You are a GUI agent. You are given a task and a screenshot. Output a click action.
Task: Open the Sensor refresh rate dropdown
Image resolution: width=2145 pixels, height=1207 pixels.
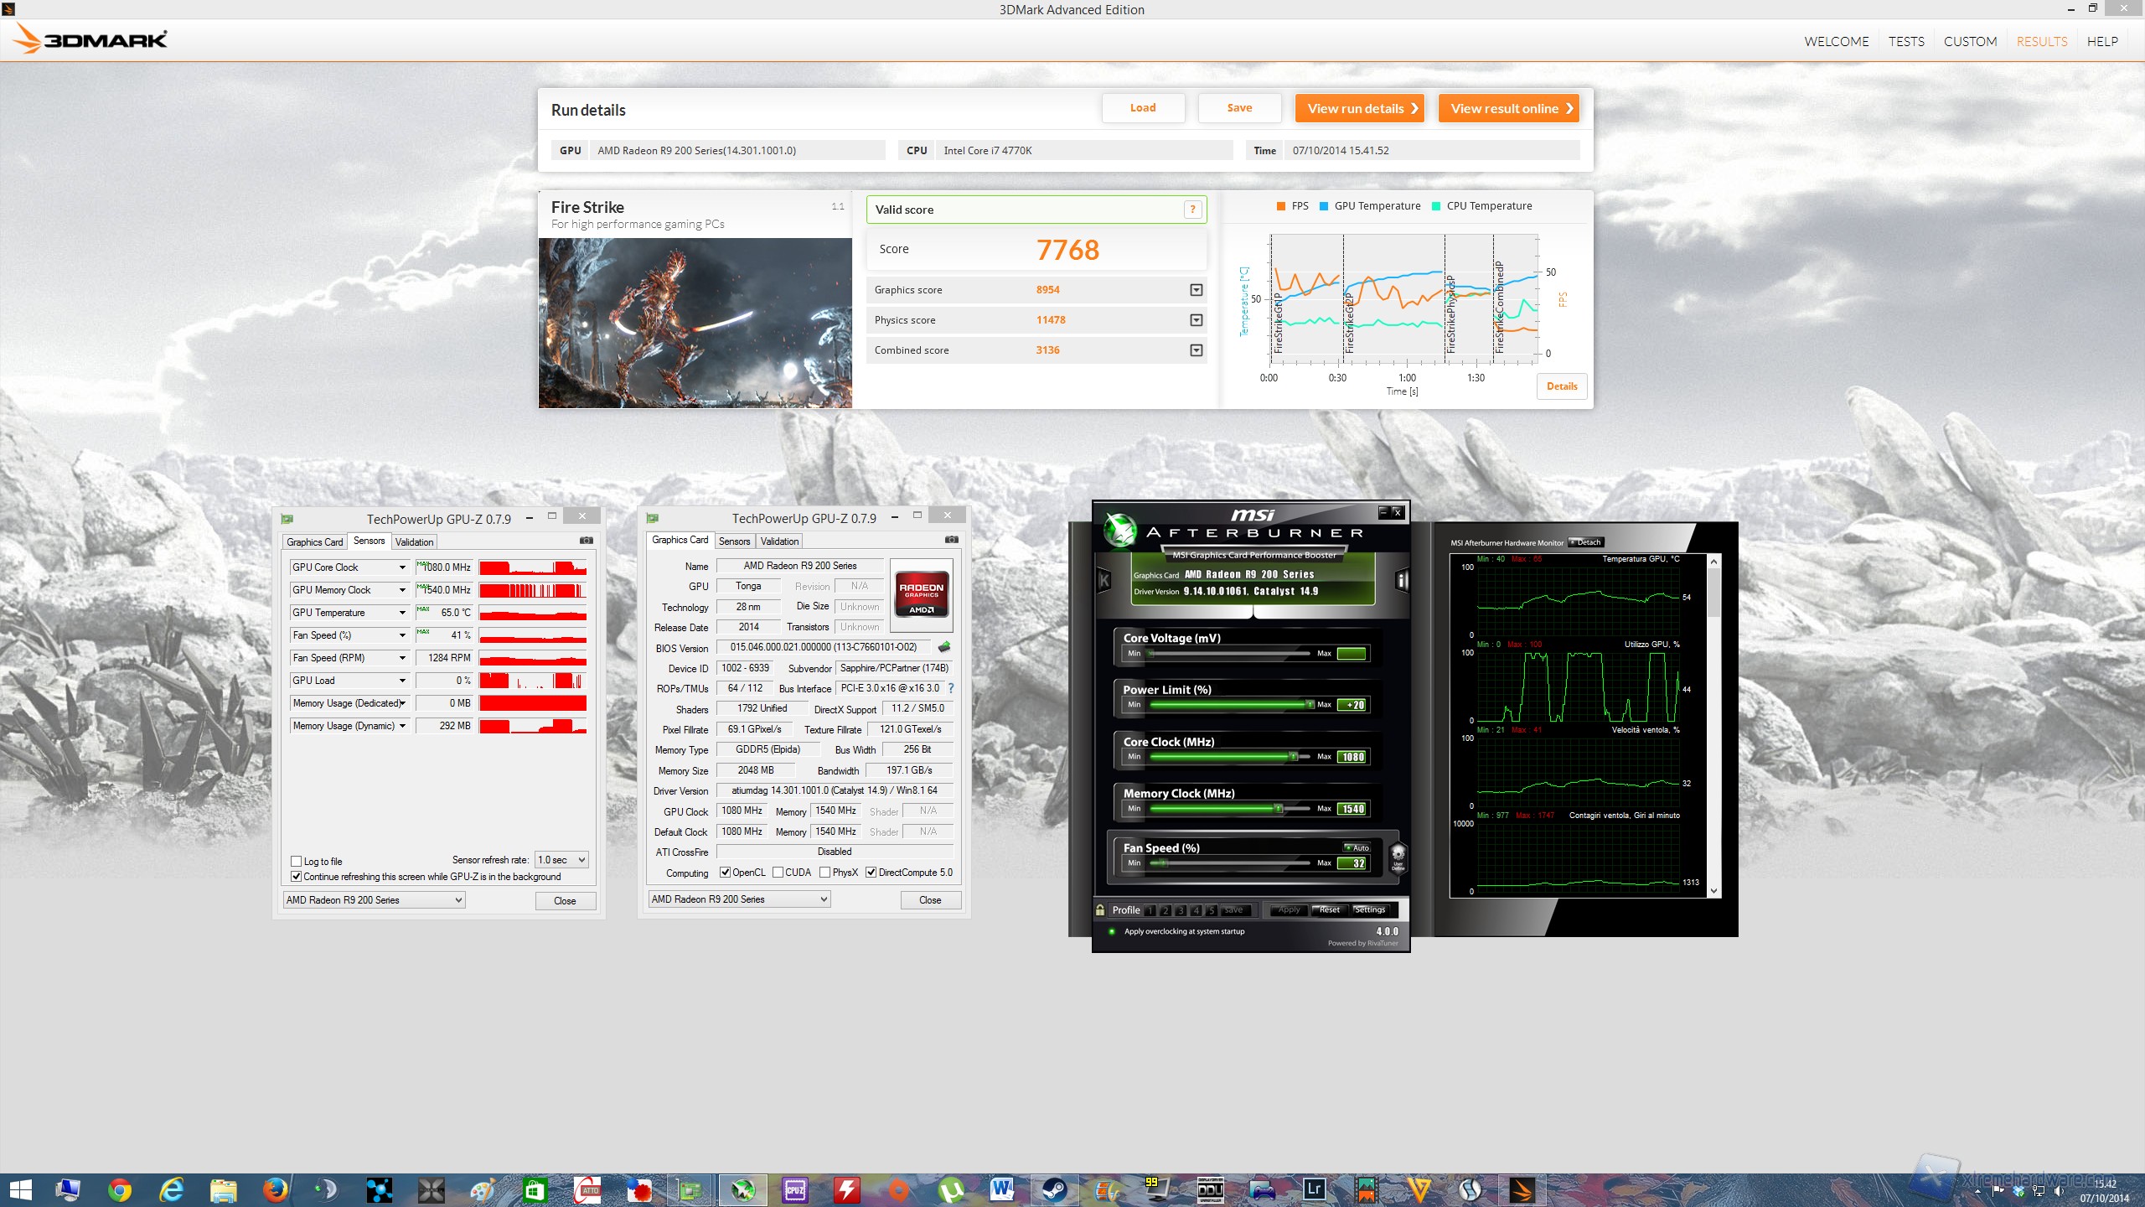pyautogui.click(x=561, y=860)
